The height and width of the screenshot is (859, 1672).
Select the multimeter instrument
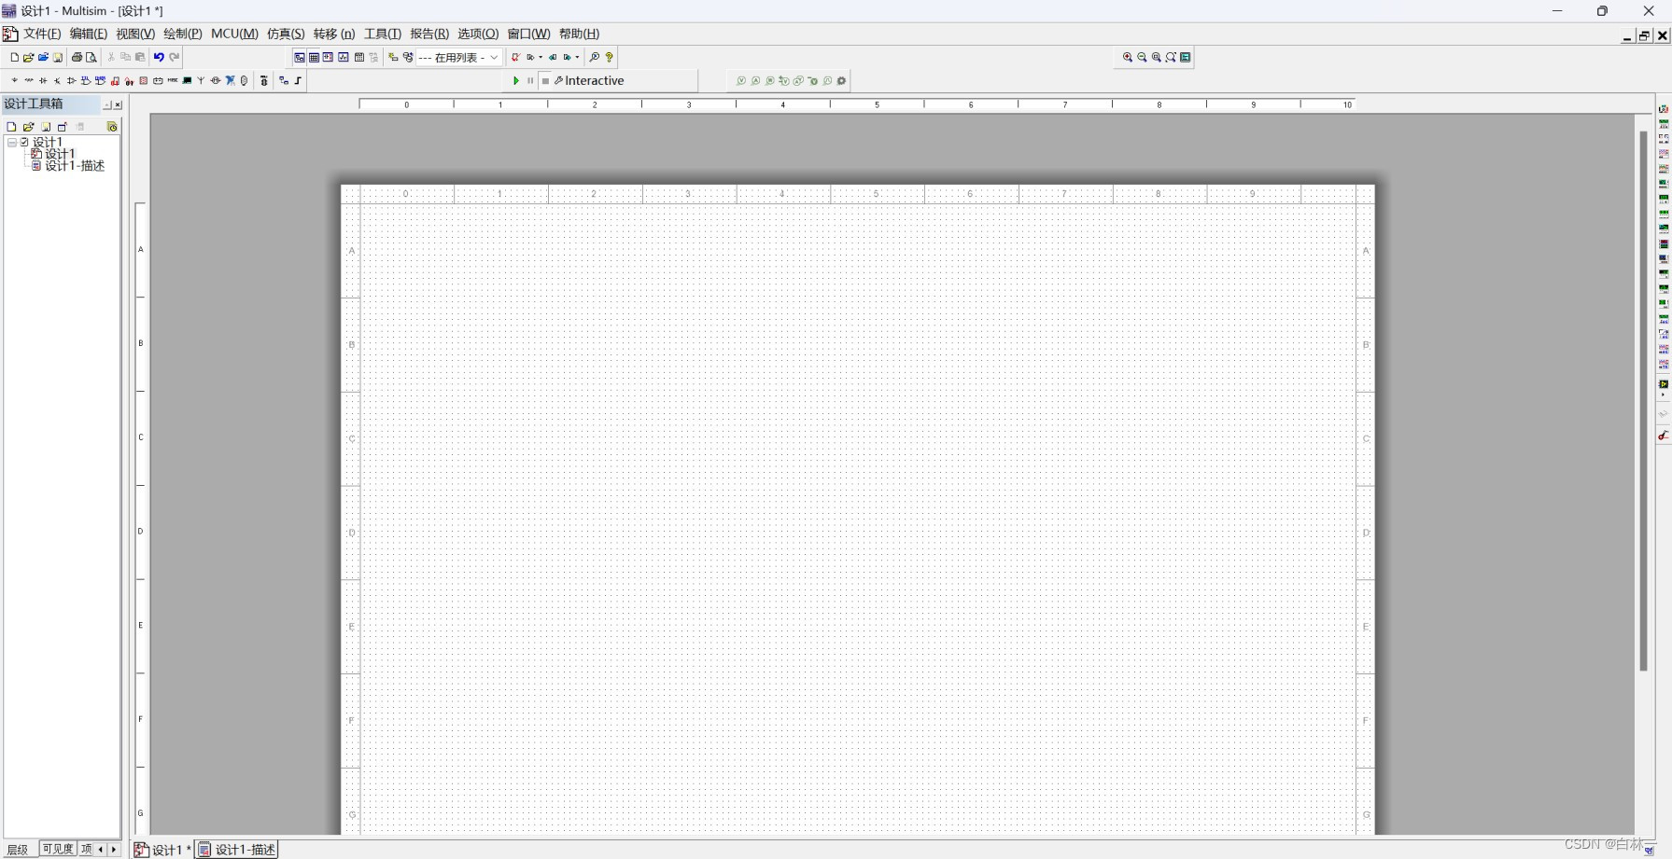point(1664,109)
